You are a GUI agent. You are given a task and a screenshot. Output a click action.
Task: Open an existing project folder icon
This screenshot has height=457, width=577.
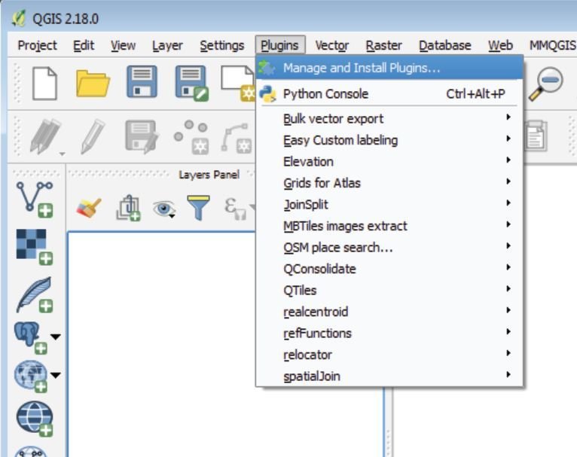(93, 84)
